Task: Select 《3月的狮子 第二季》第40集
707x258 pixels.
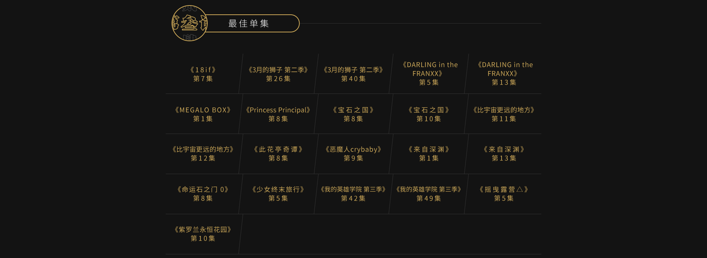Action: pyautogui.click(x=353, y=74)
